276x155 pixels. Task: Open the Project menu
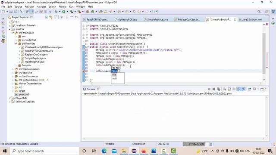point(63,7)
